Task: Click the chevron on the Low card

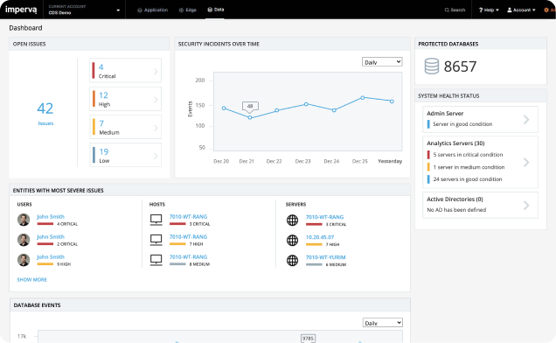Action: (156, 156)
